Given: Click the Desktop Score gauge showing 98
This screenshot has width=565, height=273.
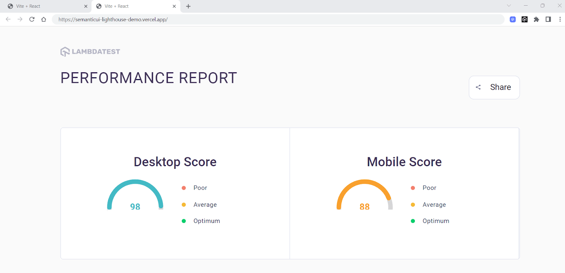Looking at the screenshot, I should (x=135, y=196).
